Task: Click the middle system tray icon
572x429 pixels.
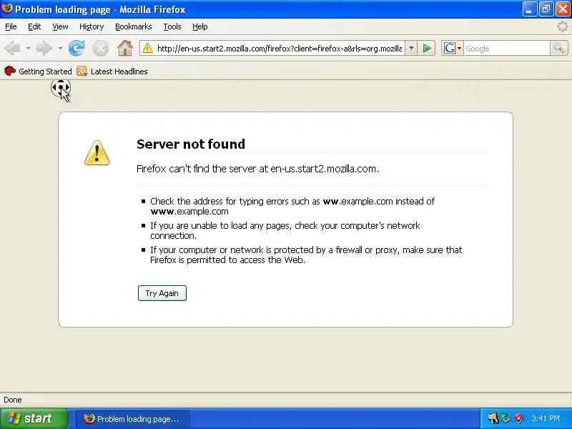Action: pyautogui.click(x=506, y=418)
